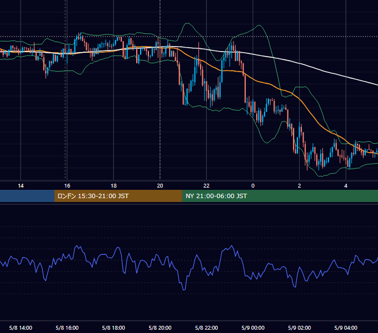The image size is (378, 333).
Task: Click the 5/8 20:00 date label
Action: pyautogui.click(x=160, y=327)
